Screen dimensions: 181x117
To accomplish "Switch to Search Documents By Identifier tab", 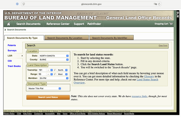I will click(111, 38).
